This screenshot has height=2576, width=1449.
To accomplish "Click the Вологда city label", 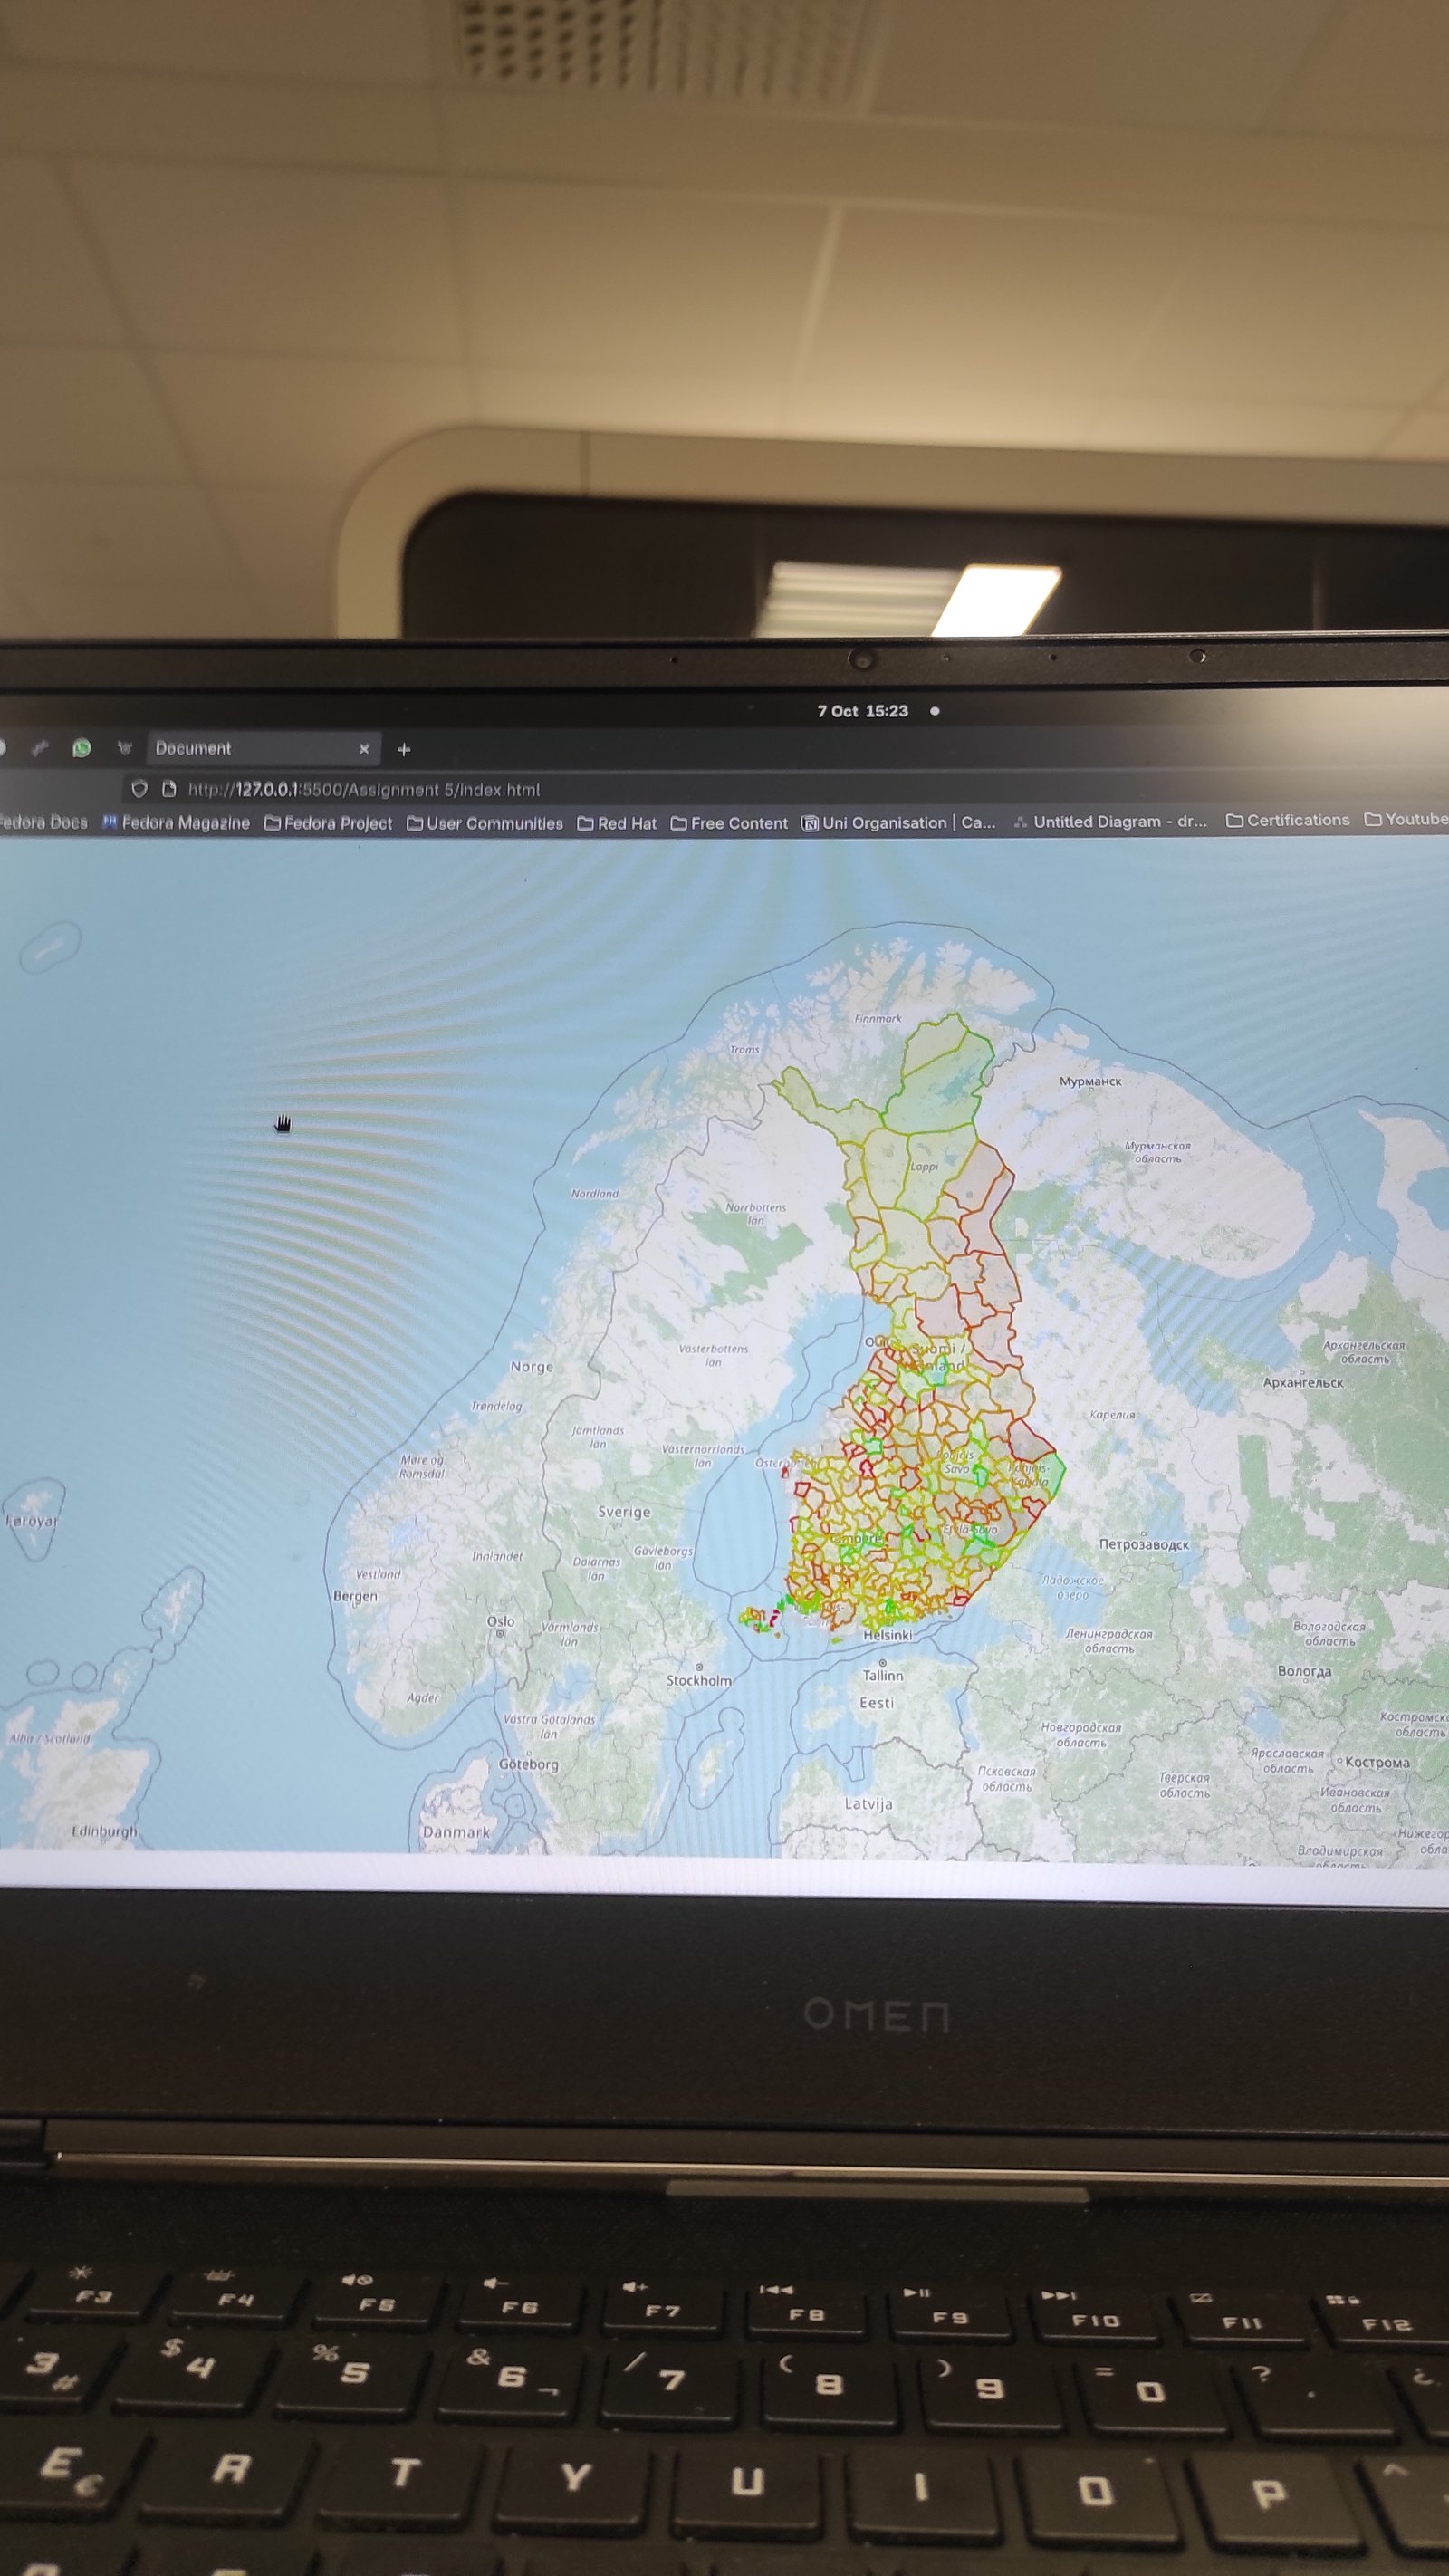I will point(1304,1671).
